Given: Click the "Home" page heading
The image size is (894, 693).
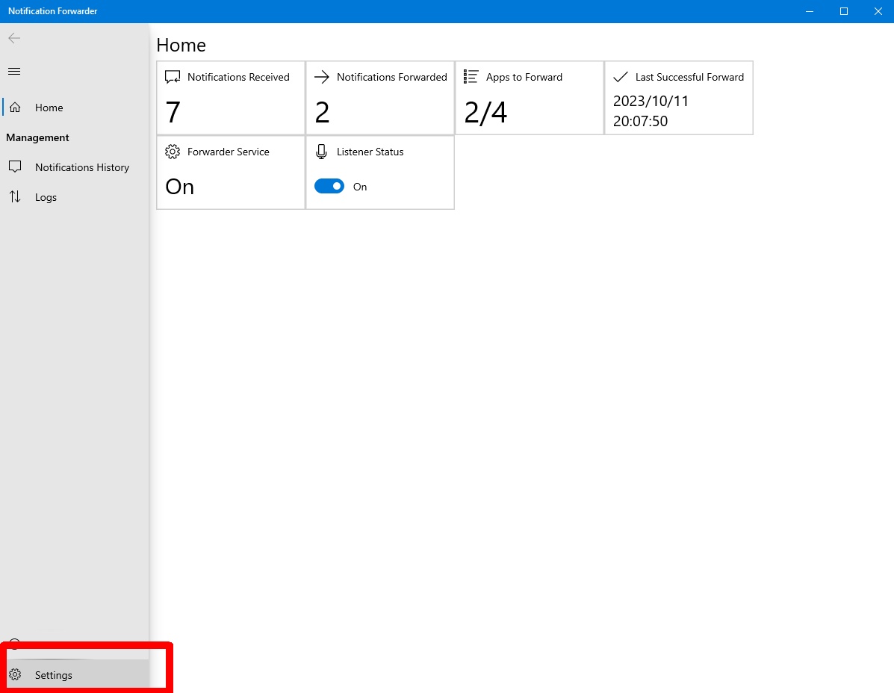Looking at the screenshot, I should [x=181, y=45].
